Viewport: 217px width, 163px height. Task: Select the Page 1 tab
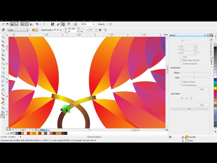tap(43, 130)
